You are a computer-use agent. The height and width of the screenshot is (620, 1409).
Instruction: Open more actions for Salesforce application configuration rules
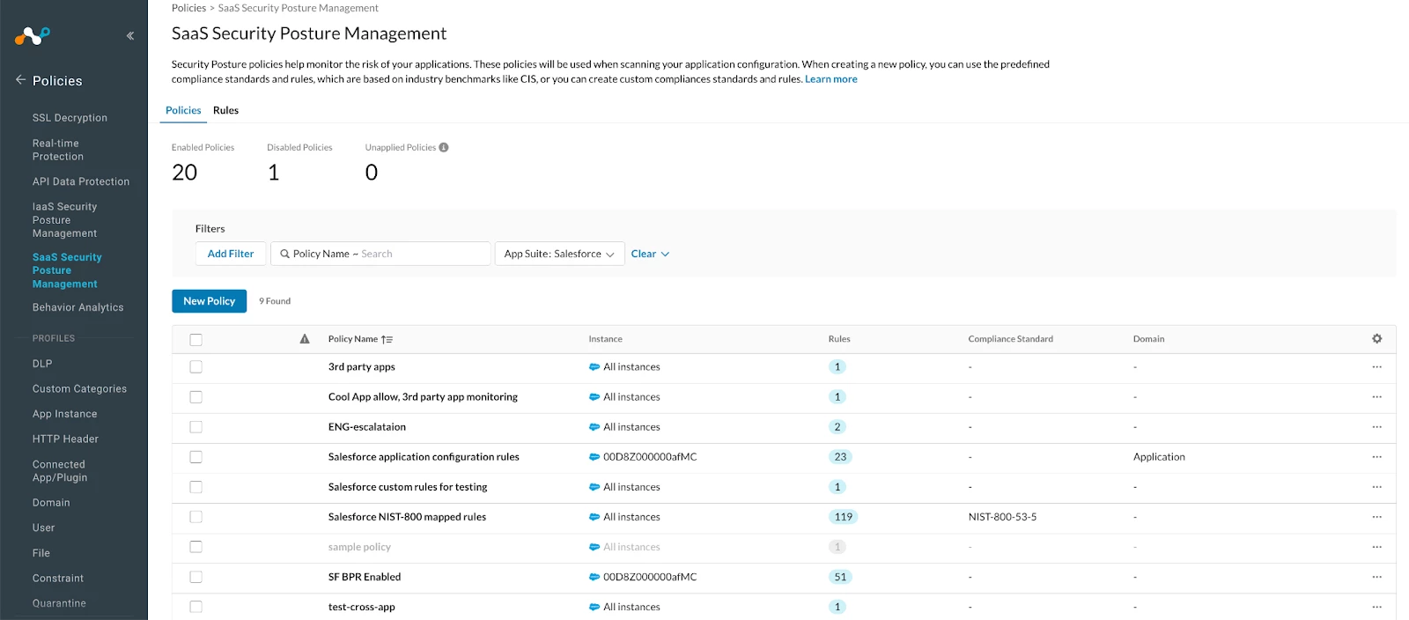[1377, 457]
